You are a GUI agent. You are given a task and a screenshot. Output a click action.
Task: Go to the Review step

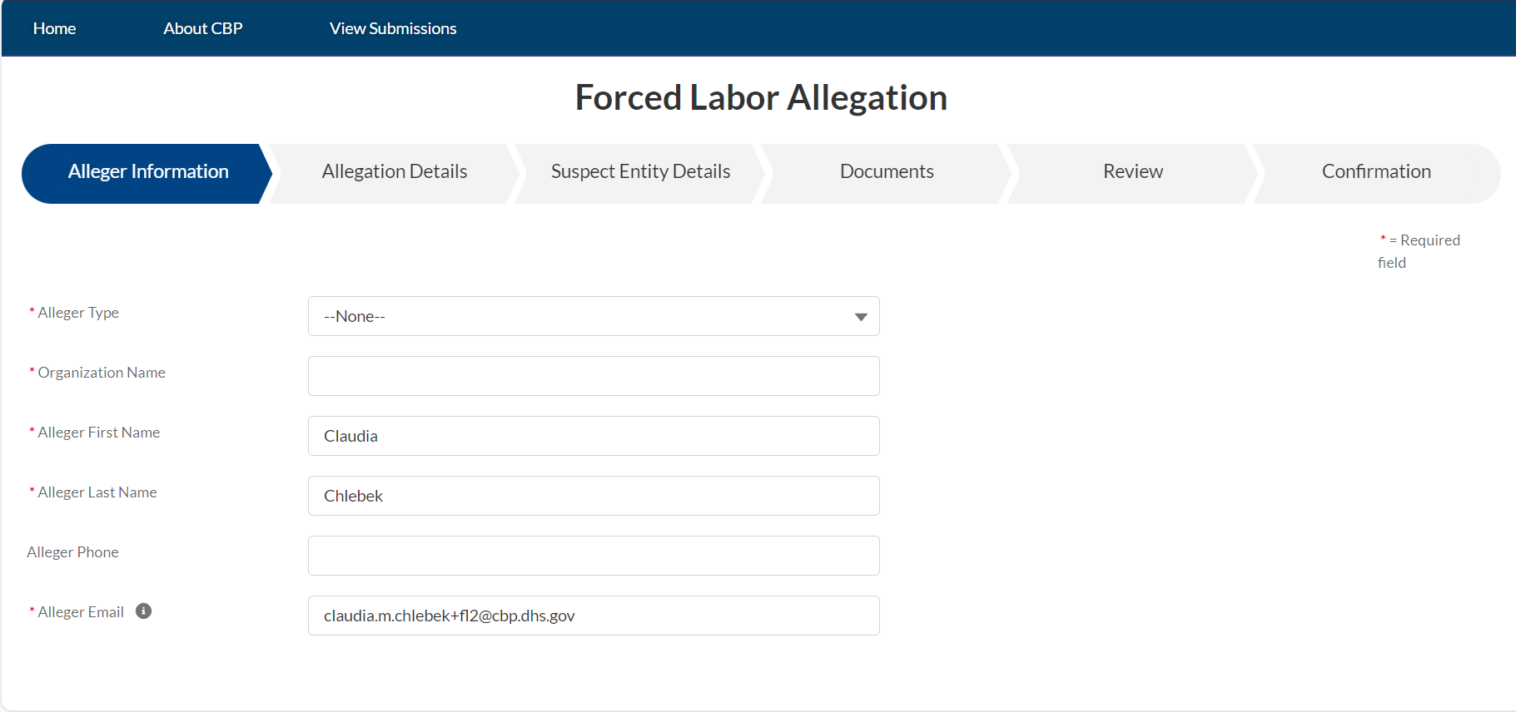coord(1132,172)
